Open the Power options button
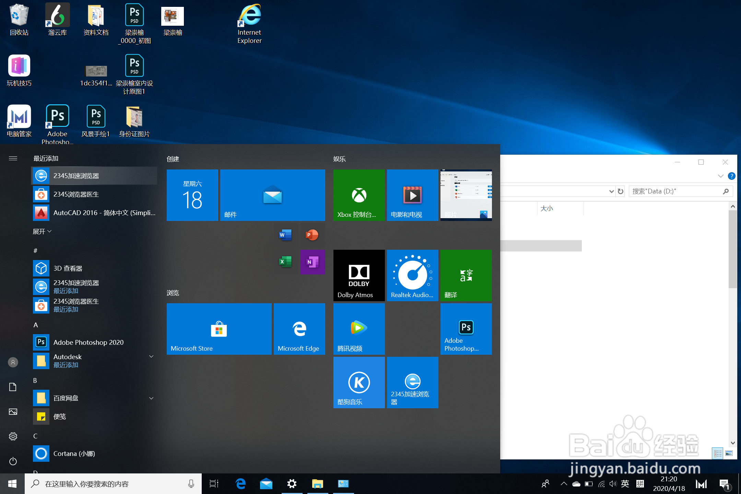Viewport: 741px width, 494px height. 13,461
